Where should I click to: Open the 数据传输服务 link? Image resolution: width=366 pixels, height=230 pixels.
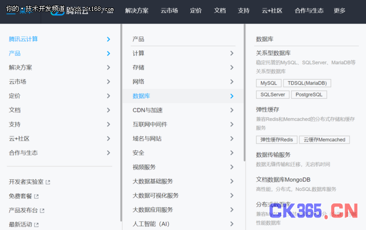273,155
